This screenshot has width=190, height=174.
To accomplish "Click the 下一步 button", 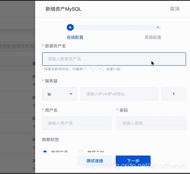I will pos(133,161).
